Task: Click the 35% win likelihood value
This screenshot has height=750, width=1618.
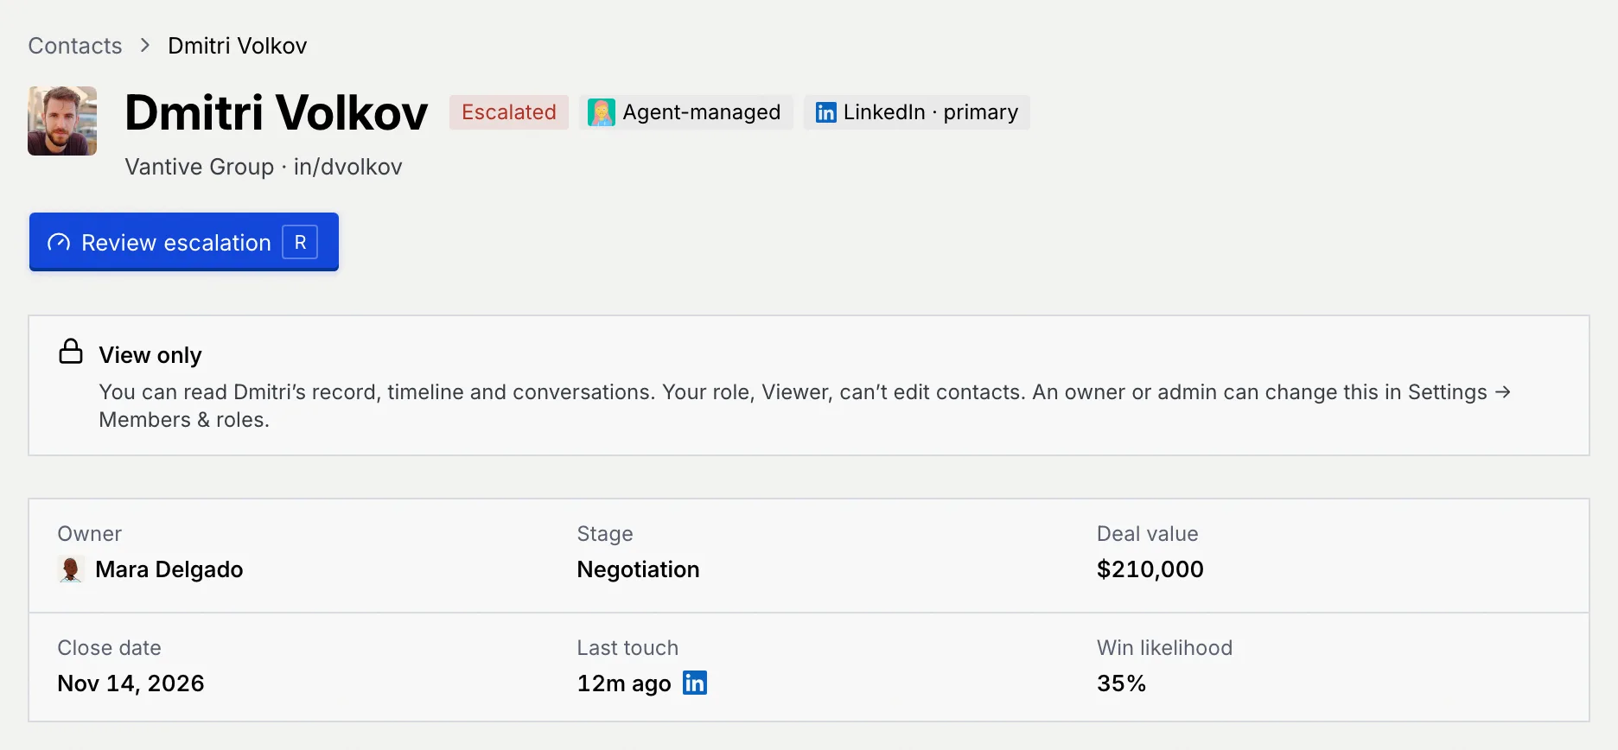Action: (x=1122, y=683)
